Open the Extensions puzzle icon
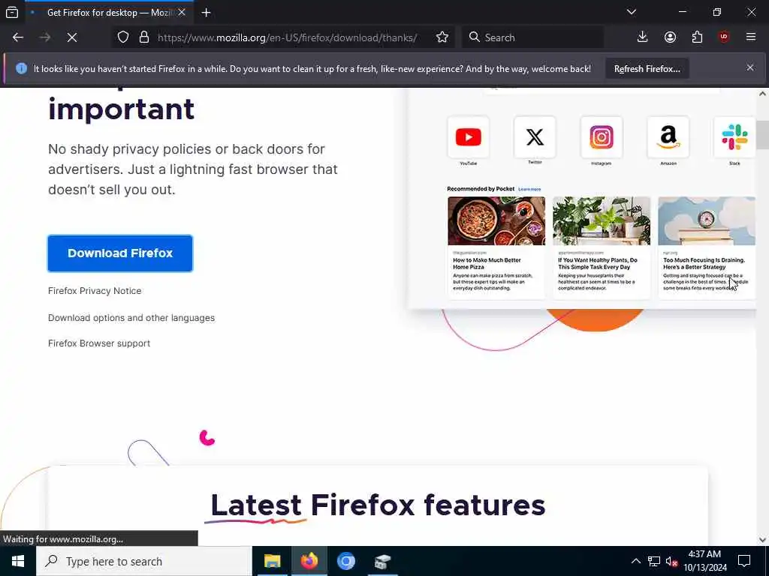This screenshot has width=769, height=576. (697, 37)
